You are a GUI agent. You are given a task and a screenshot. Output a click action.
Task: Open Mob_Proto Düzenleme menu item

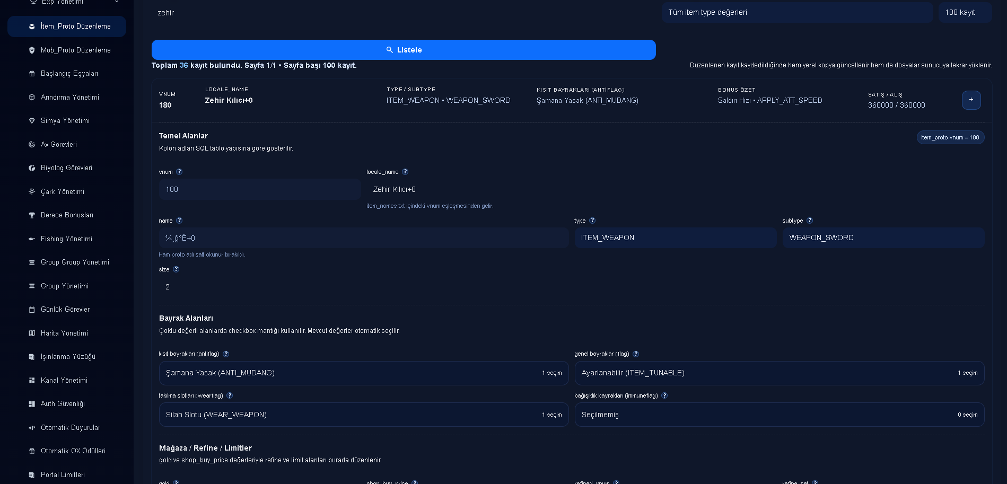pos(67,50)
